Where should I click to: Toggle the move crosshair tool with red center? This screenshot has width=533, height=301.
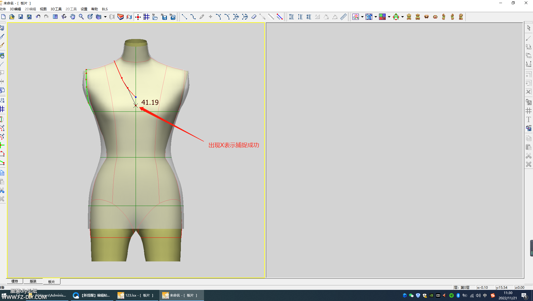coord(138,17)
